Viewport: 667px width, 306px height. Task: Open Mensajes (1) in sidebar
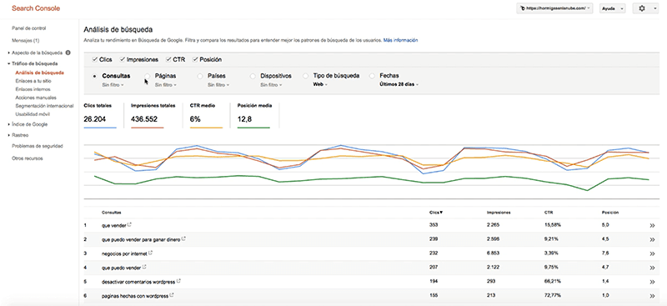[26, 41]
